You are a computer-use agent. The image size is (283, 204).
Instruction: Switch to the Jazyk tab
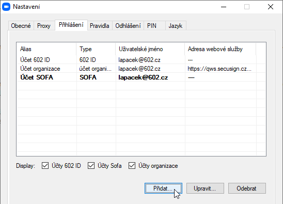coord(176,26)
